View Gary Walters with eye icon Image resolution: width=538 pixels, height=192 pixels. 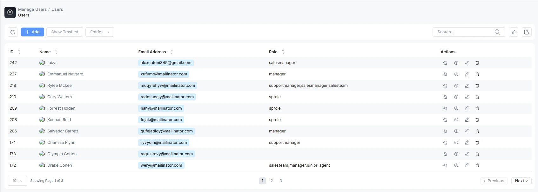click(x=456, y=97)
